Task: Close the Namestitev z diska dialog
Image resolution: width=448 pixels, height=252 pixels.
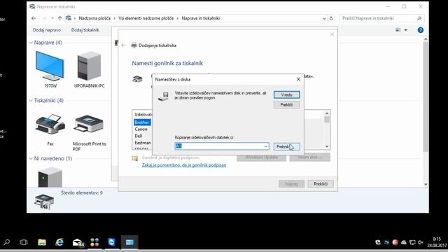Action: [x=298, y=79]
